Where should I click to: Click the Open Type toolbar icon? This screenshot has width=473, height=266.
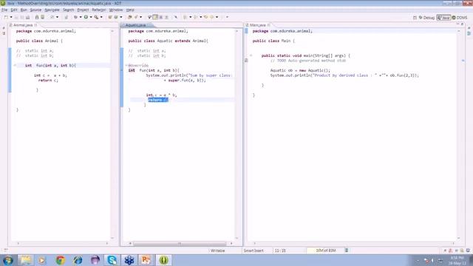pos(130,17)
